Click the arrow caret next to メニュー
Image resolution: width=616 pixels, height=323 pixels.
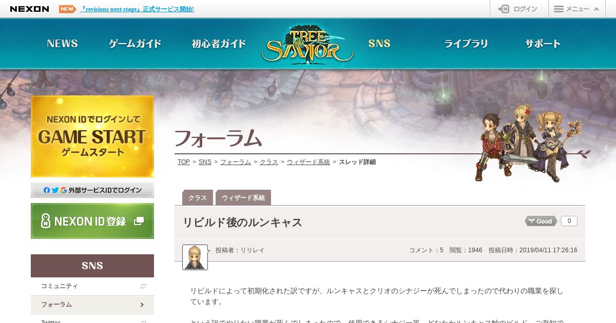pos(596,9)
